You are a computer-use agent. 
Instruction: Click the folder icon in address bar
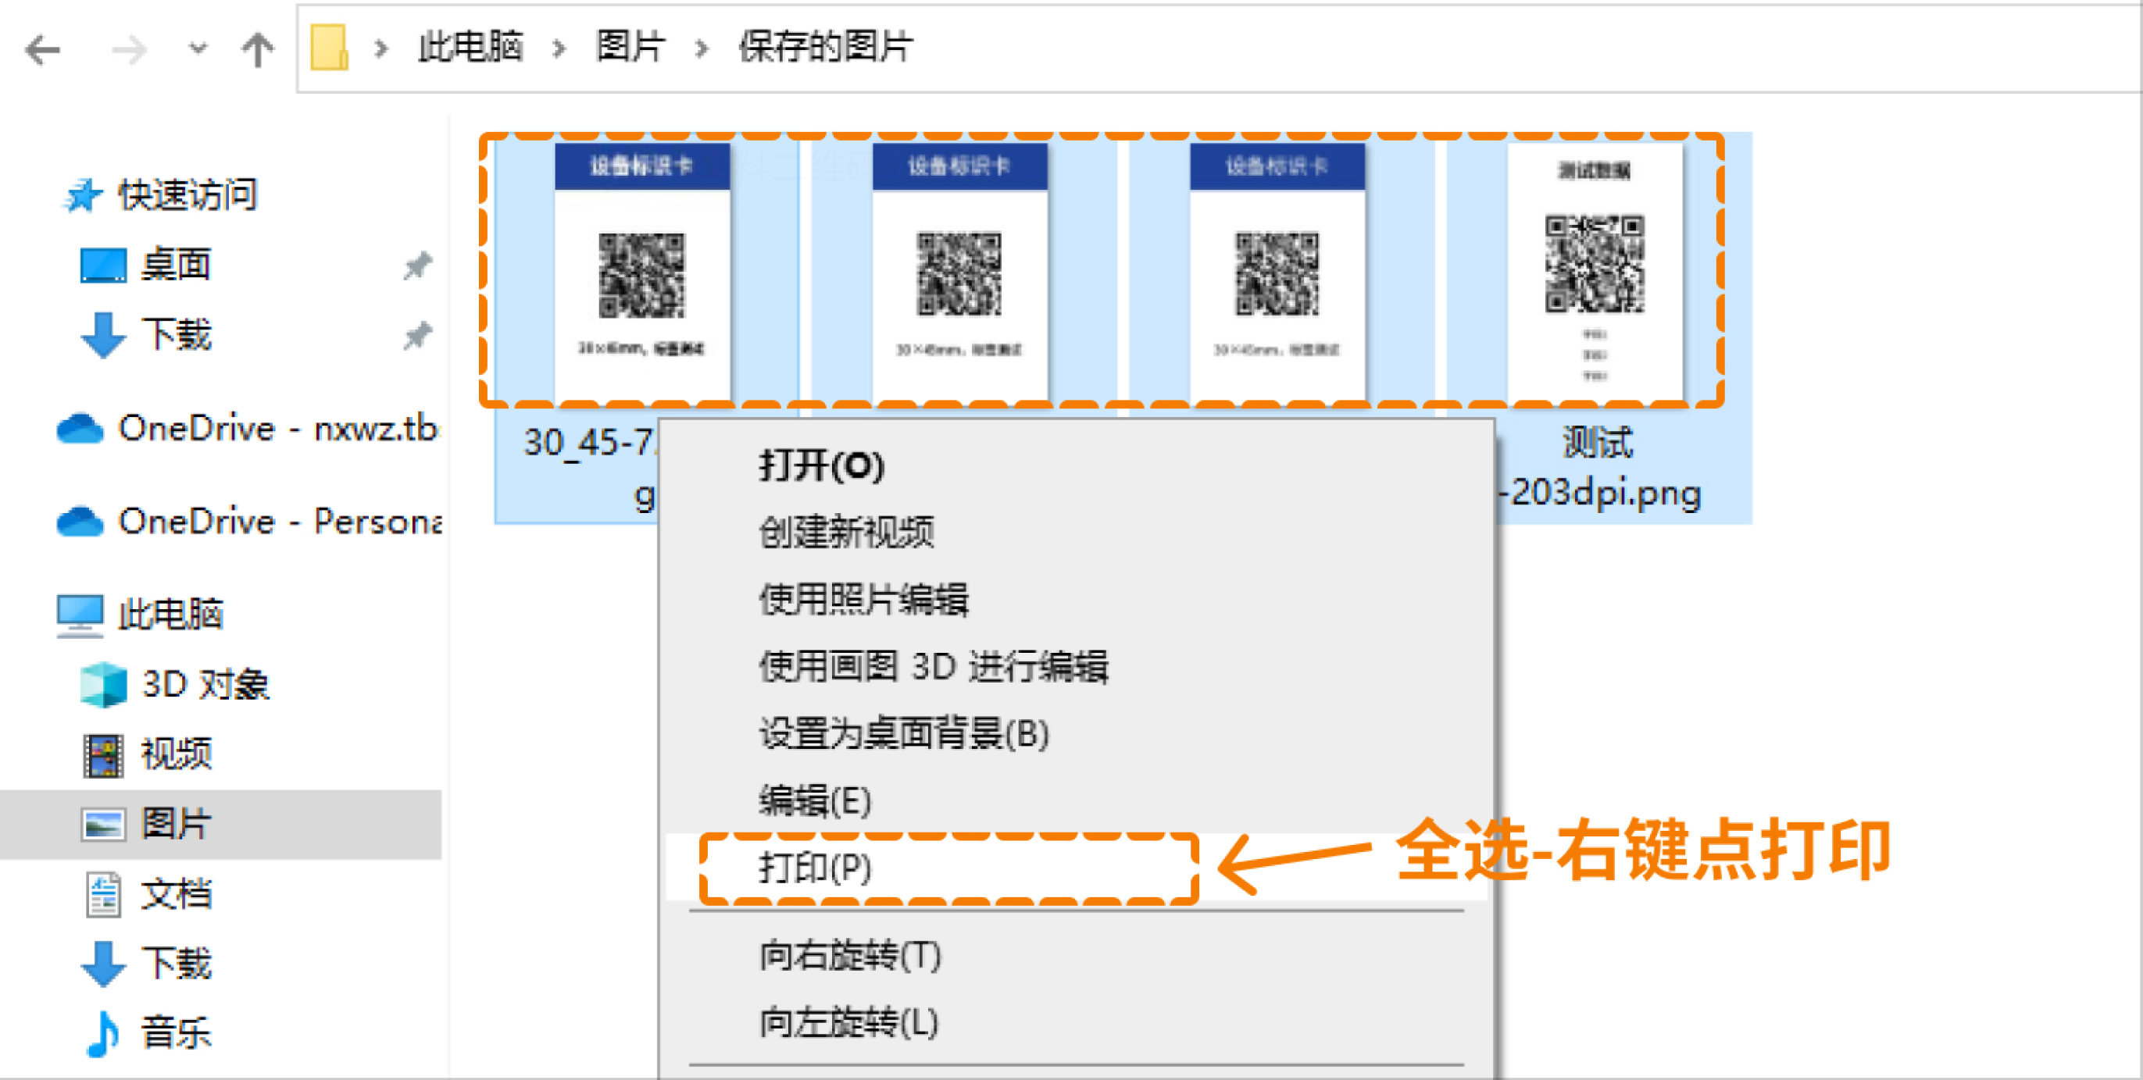click(329, 48)
